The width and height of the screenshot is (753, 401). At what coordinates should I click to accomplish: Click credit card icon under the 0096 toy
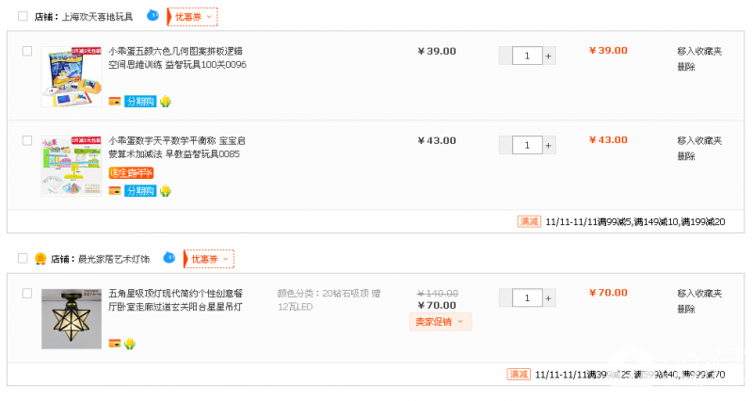click(x=115, y=101)
